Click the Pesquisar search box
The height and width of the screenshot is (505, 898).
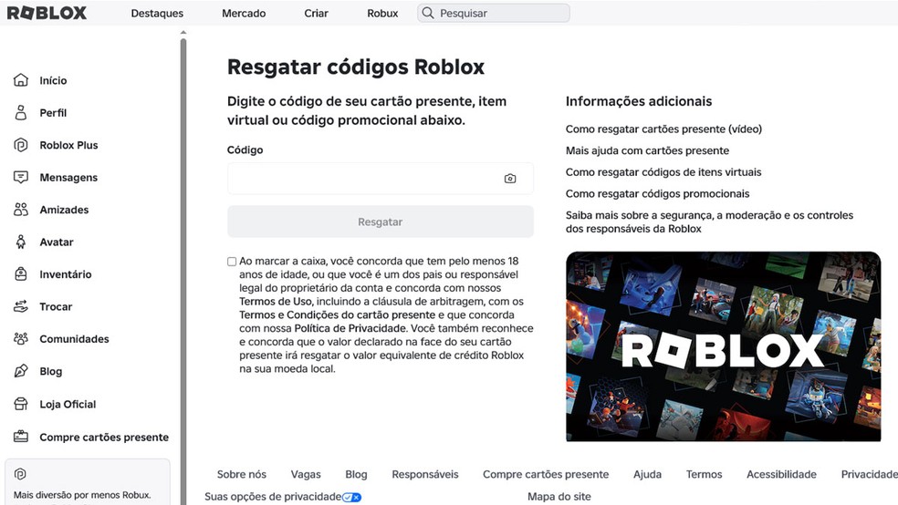pos(494,13)
